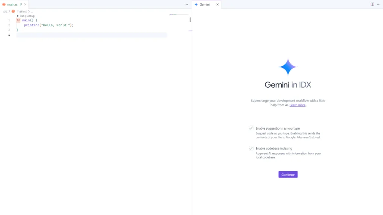Uncheck Enable suggestions as you type

click(251, 128)
